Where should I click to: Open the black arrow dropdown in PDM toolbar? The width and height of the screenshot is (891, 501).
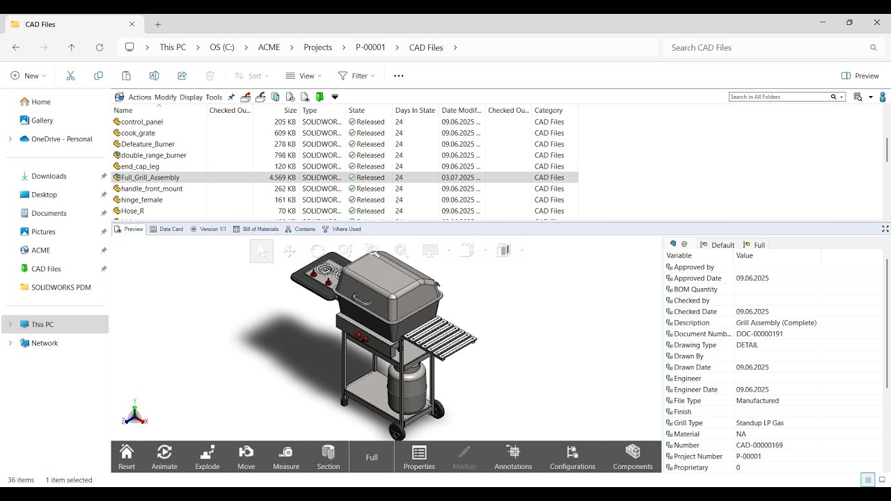[x=335, y=97]
